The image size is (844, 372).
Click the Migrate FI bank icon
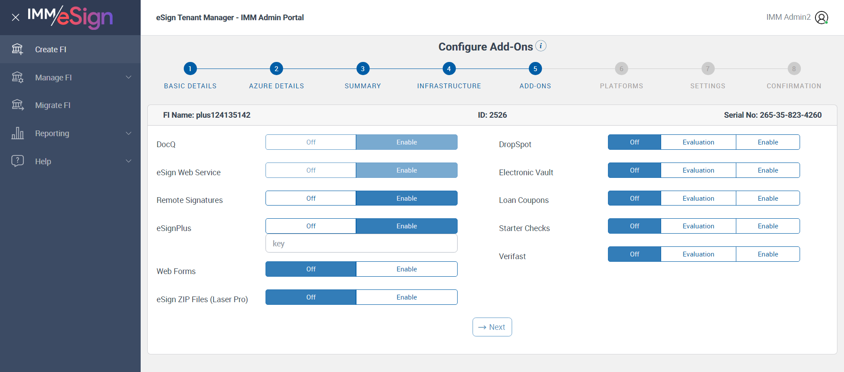point(18,105)
